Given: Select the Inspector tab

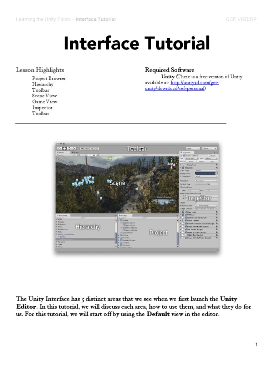Looking at the screenshot, I should click(x=187, y=153).
